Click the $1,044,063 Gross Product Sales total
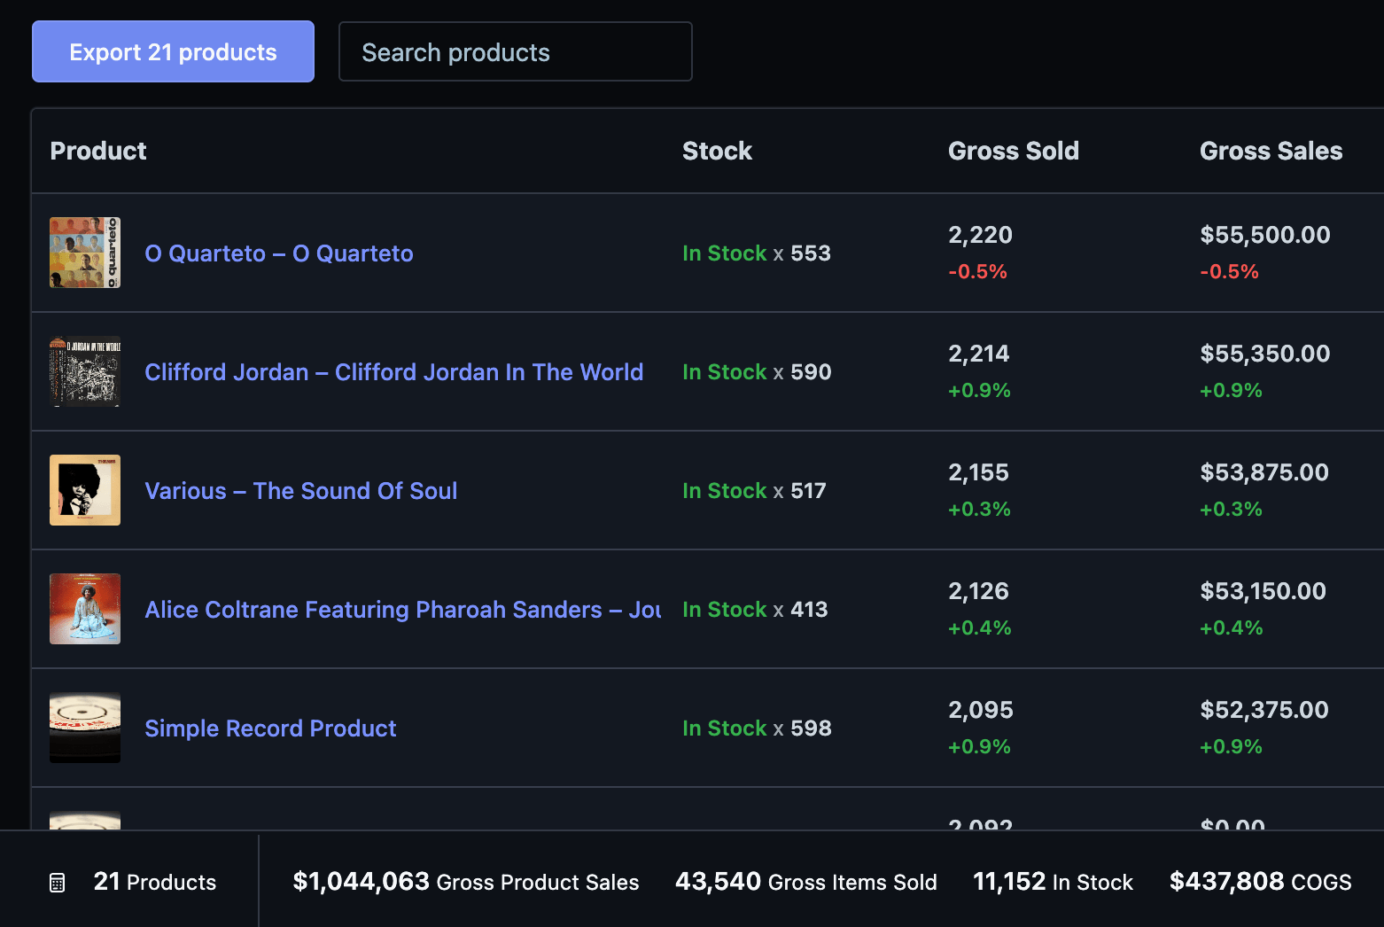1384x927 pixels. [x=465, y=882]
